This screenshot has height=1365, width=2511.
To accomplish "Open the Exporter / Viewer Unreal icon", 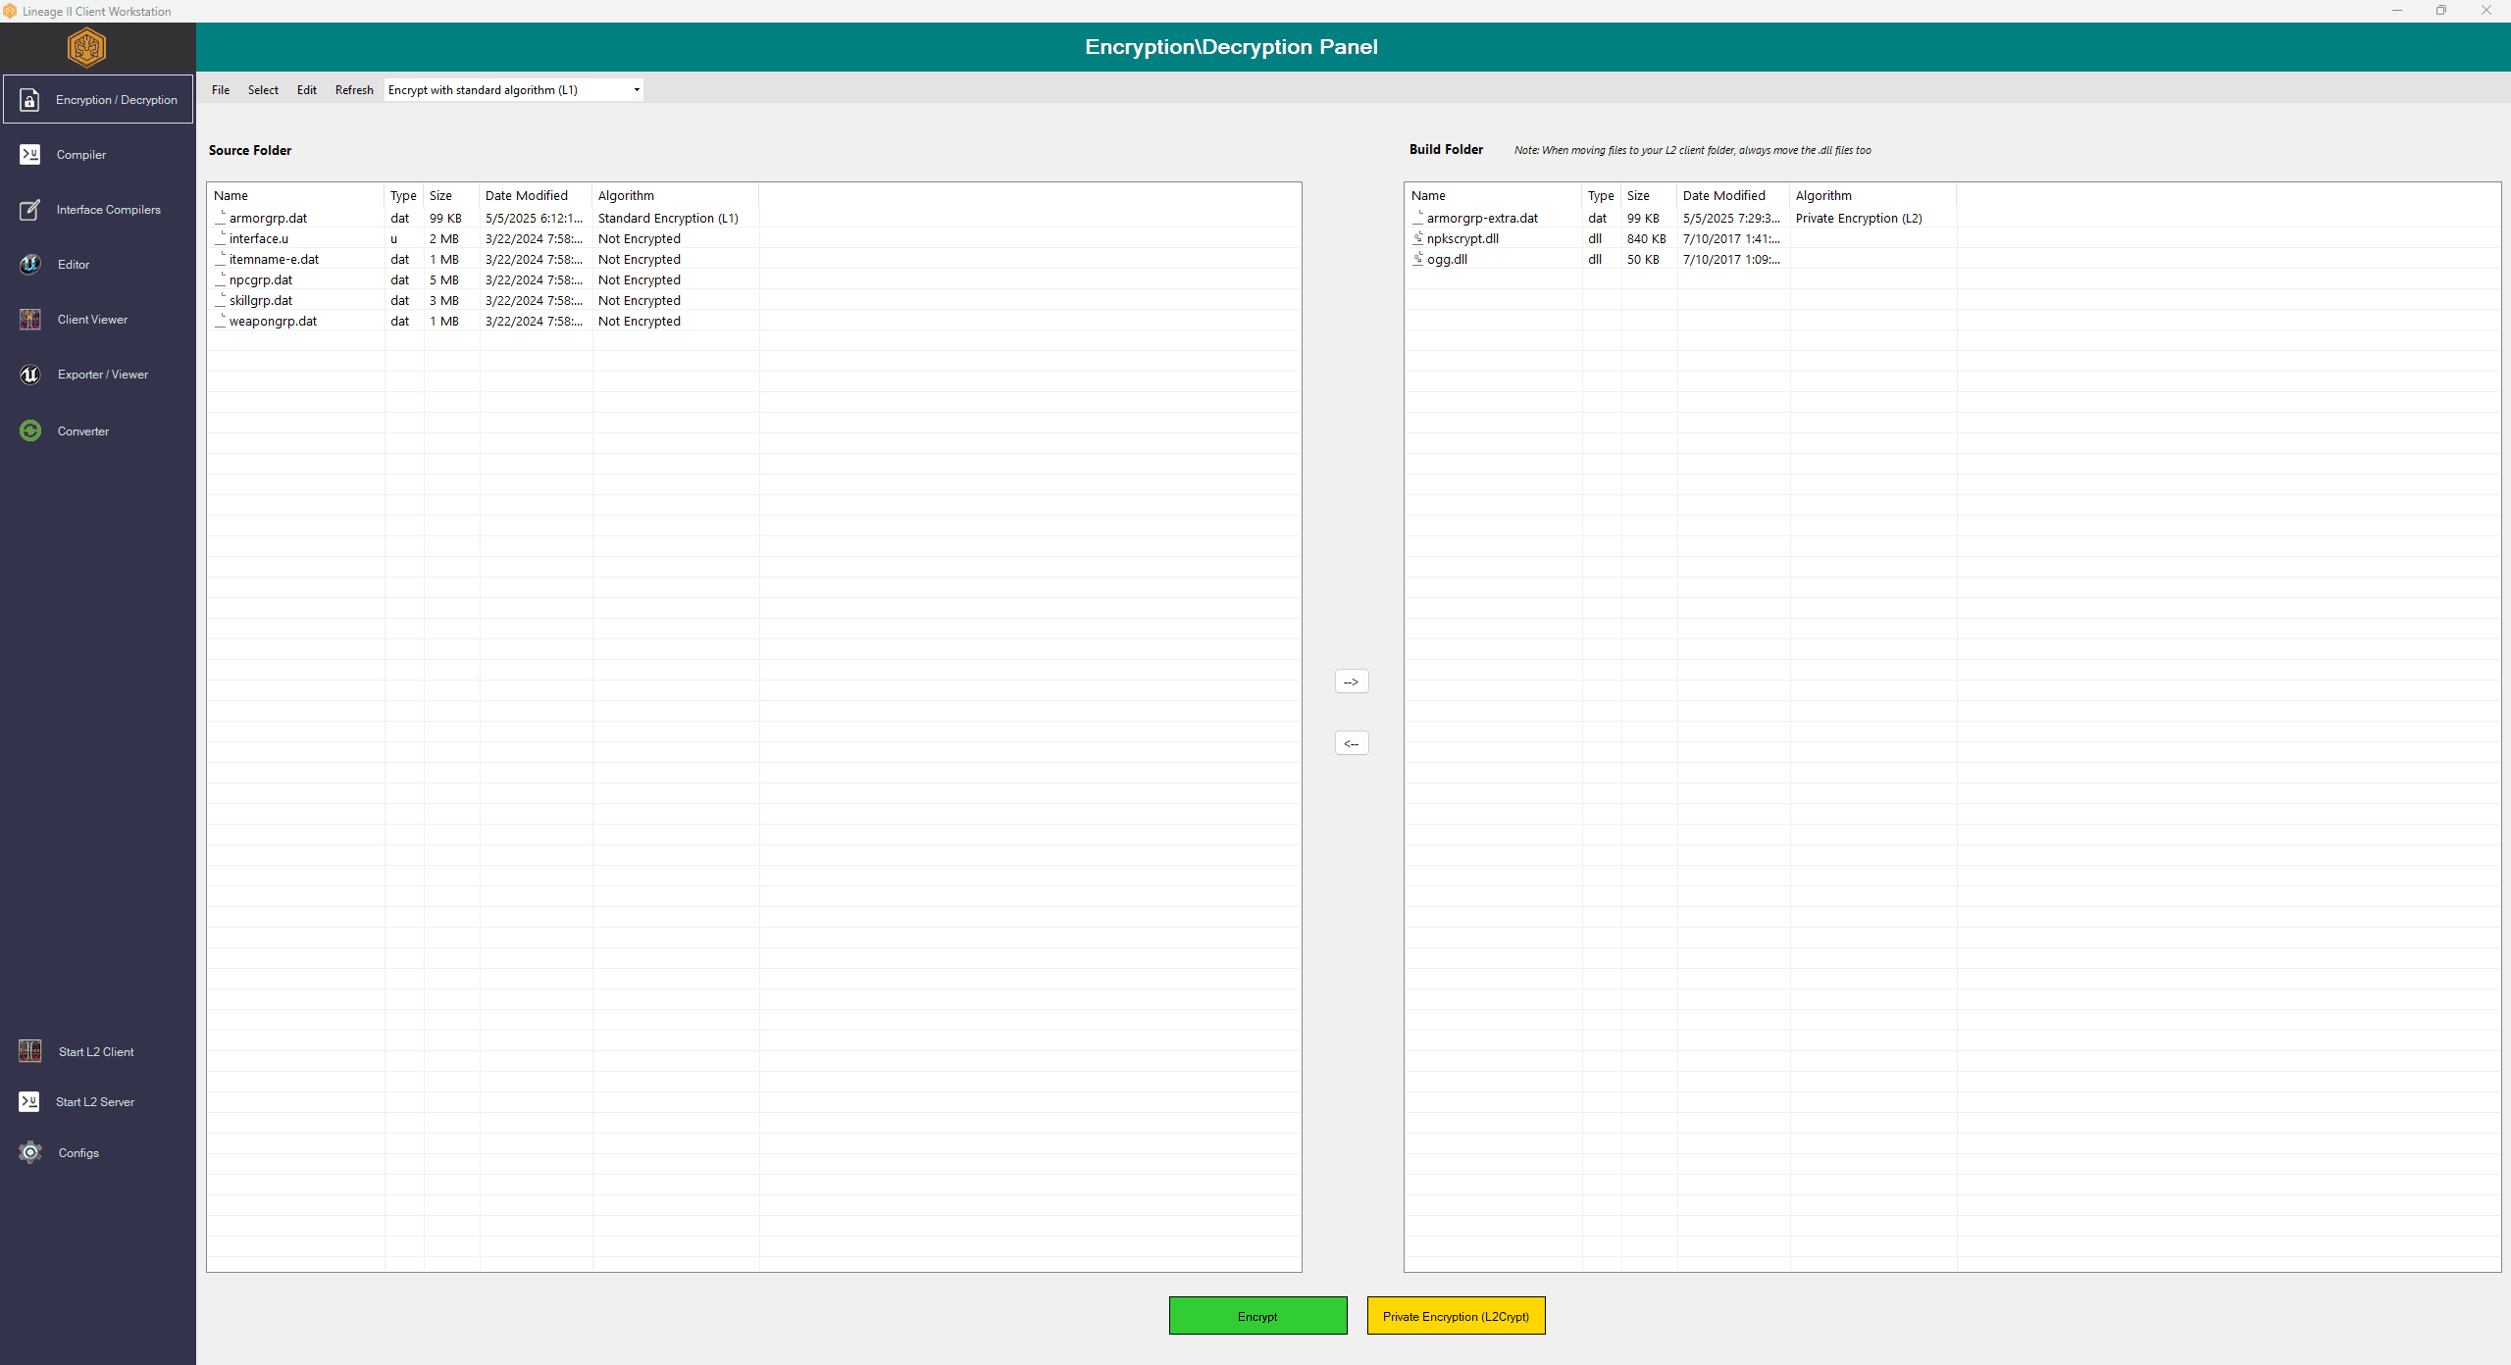I will pos(29,375).
